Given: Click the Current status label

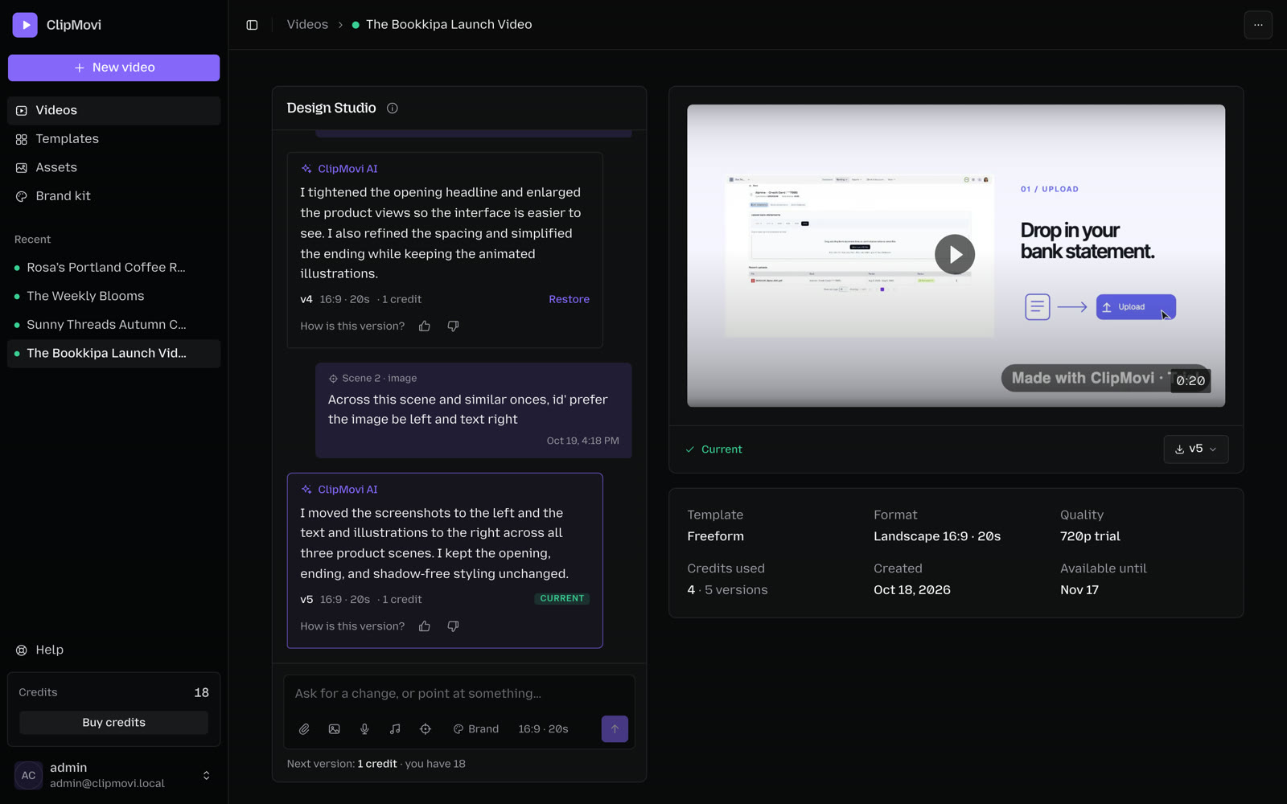Looking at the screenshot, I should coord(713,449).
